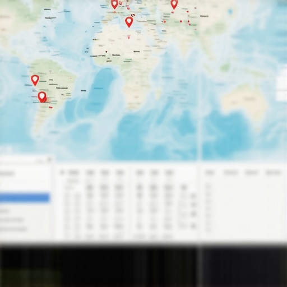The width and height of the screenshot is (287, 287).
Task: Select the blue highlighted row in left panel
Action: (25, 198)
